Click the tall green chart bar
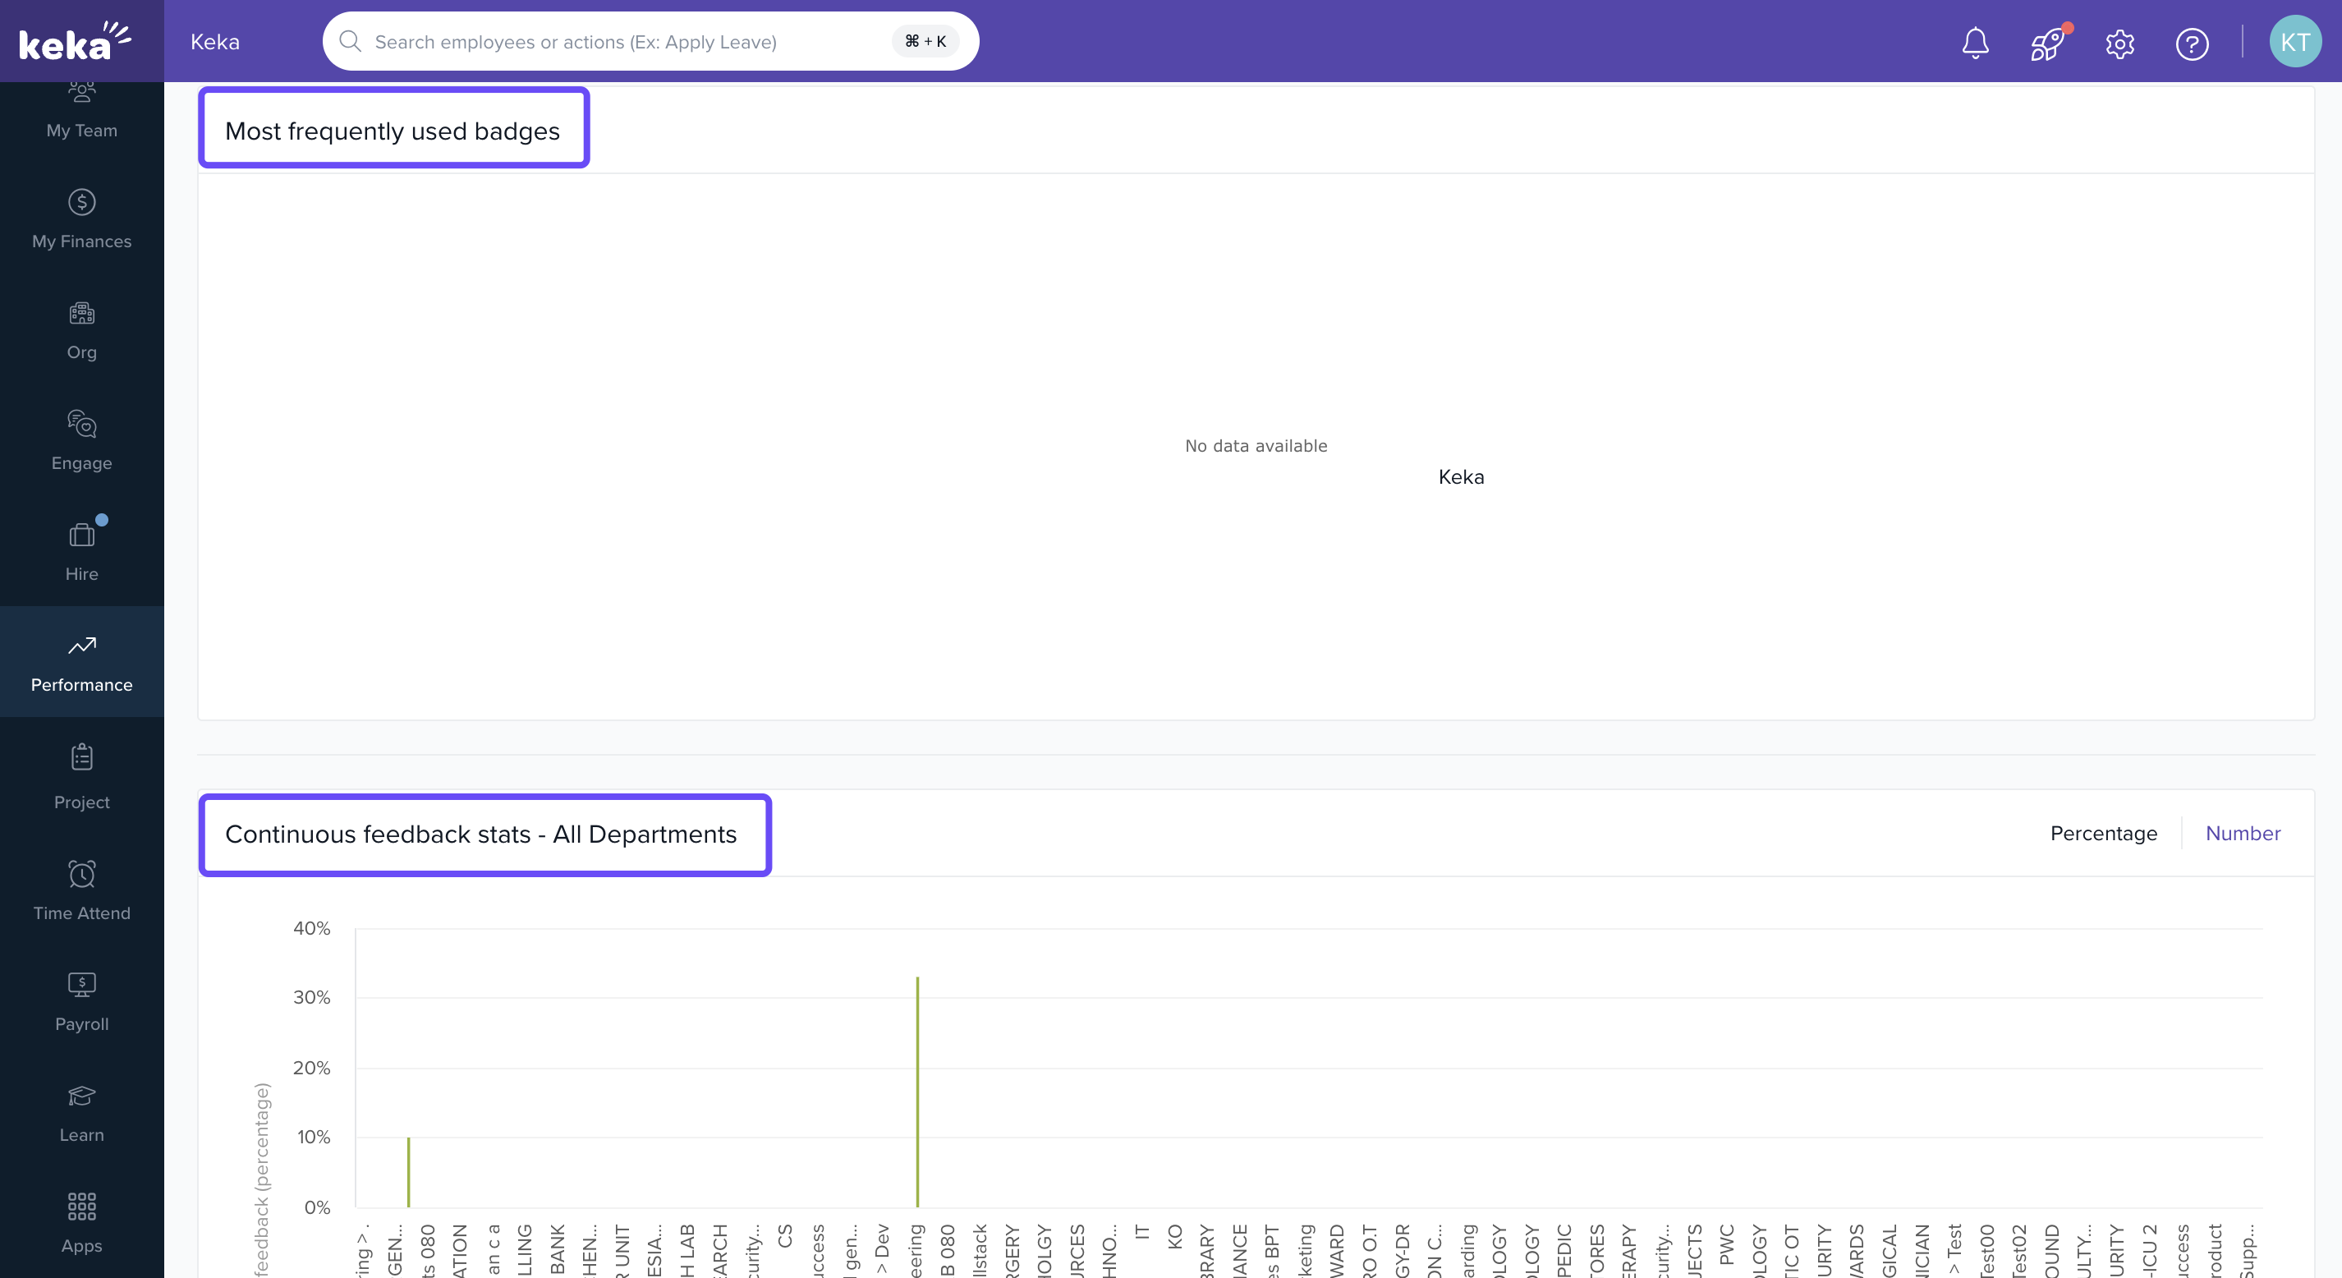Viewport: 2342px width, 1278px height. coord(917,1092)
